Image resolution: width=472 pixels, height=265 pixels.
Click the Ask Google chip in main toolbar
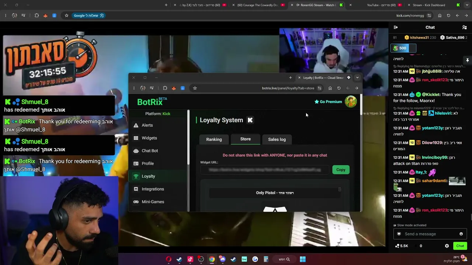pos(88,15)
